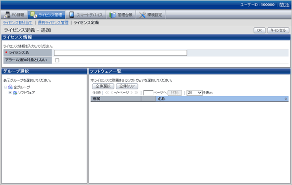Screen dimensions: 292x185
Task: Click the PC情報 computer icon
Action: (x=7, y=15)
